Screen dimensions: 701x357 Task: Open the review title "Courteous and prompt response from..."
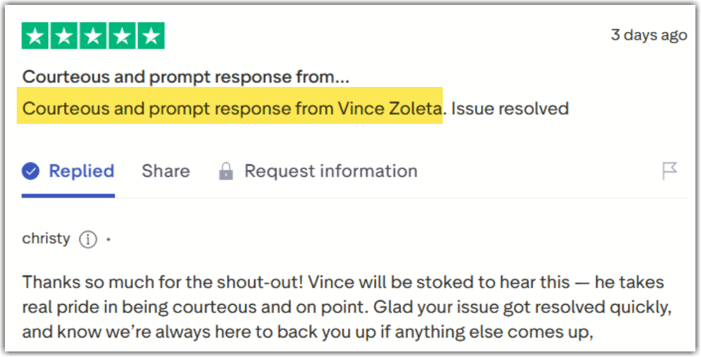pos(186,77)
